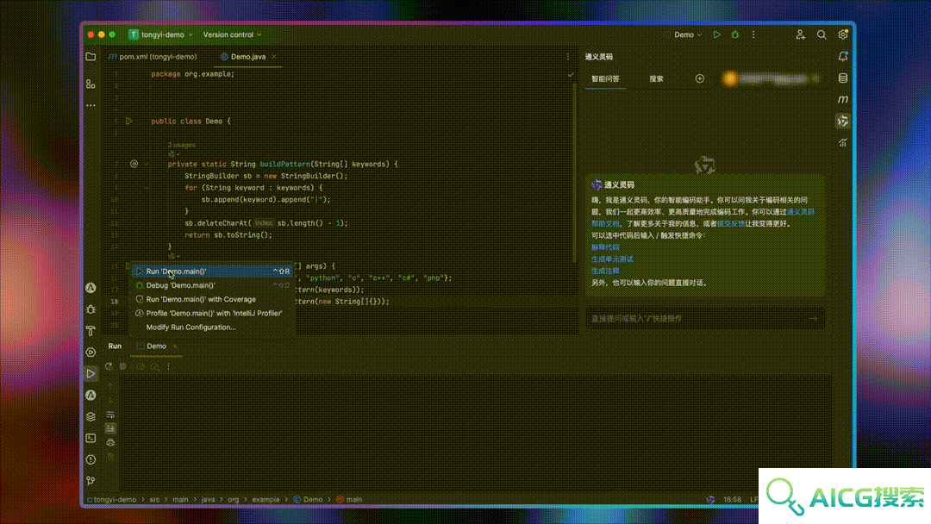
Task: Switch to the 智能问答 tab
Action: (606, 79)
